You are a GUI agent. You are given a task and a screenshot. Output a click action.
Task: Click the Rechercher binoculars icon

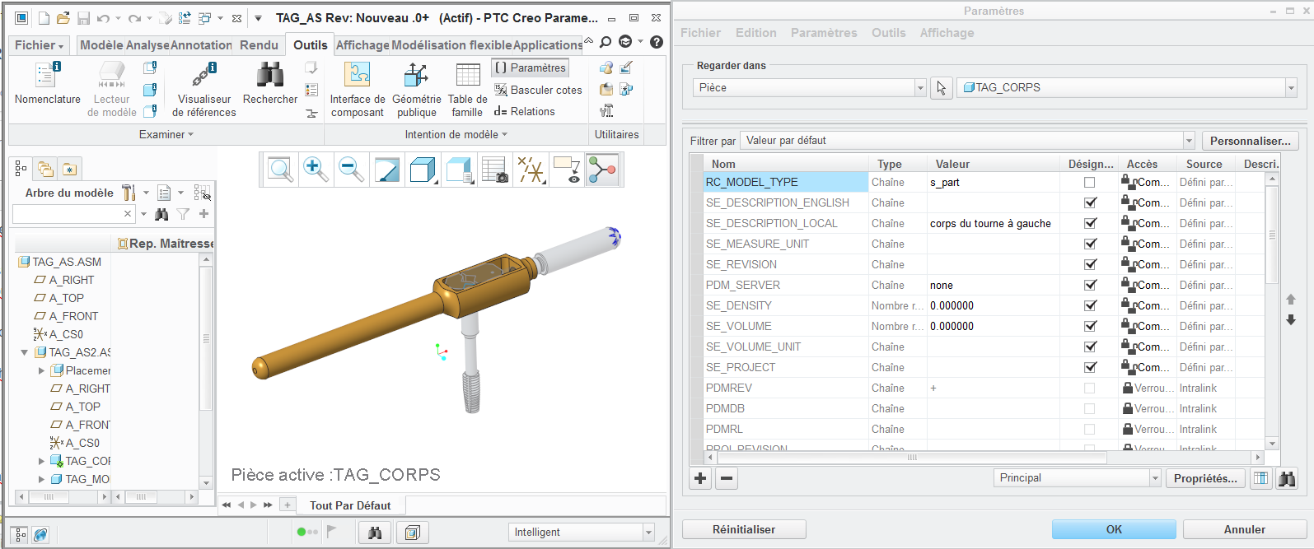270,76
